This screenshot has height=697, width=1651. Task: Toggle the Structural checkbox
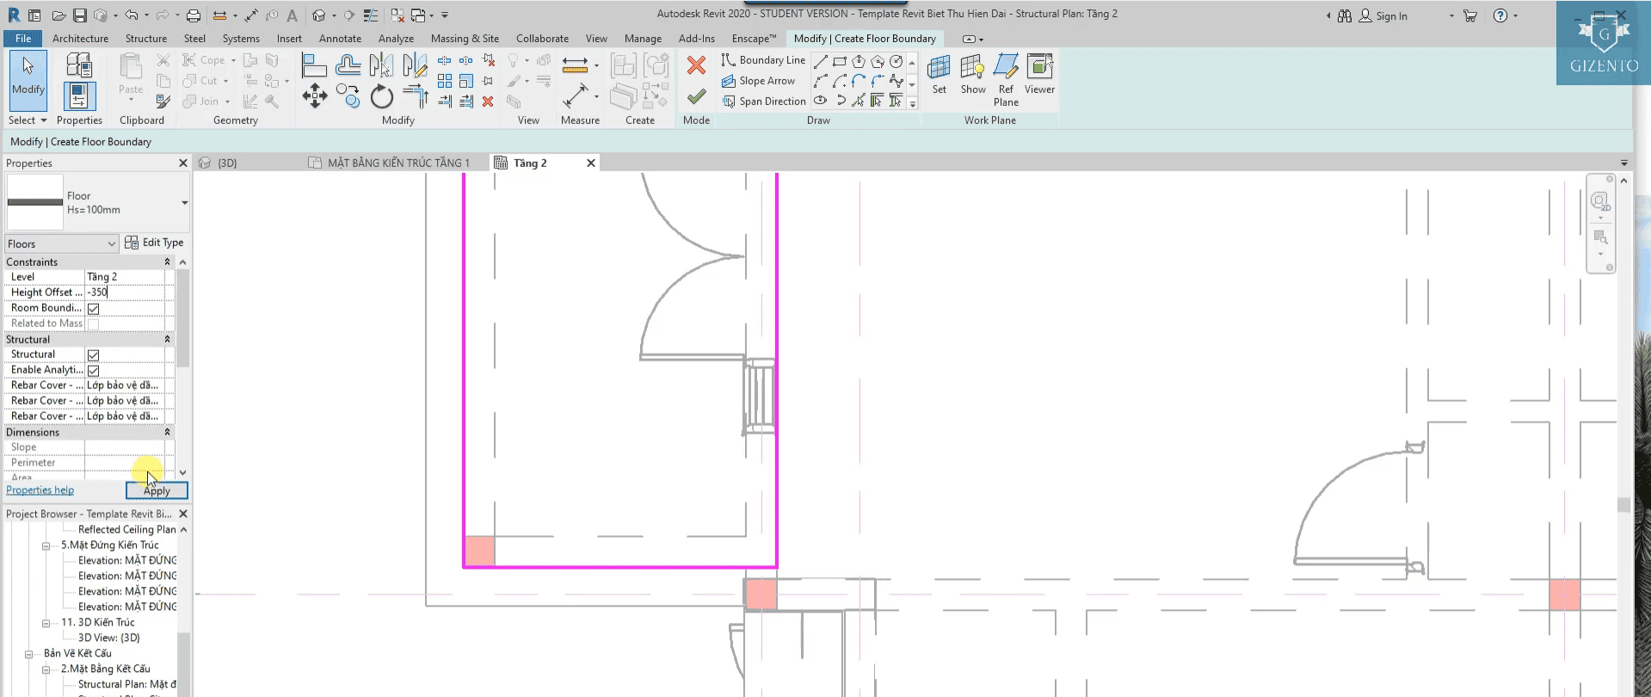94,355
